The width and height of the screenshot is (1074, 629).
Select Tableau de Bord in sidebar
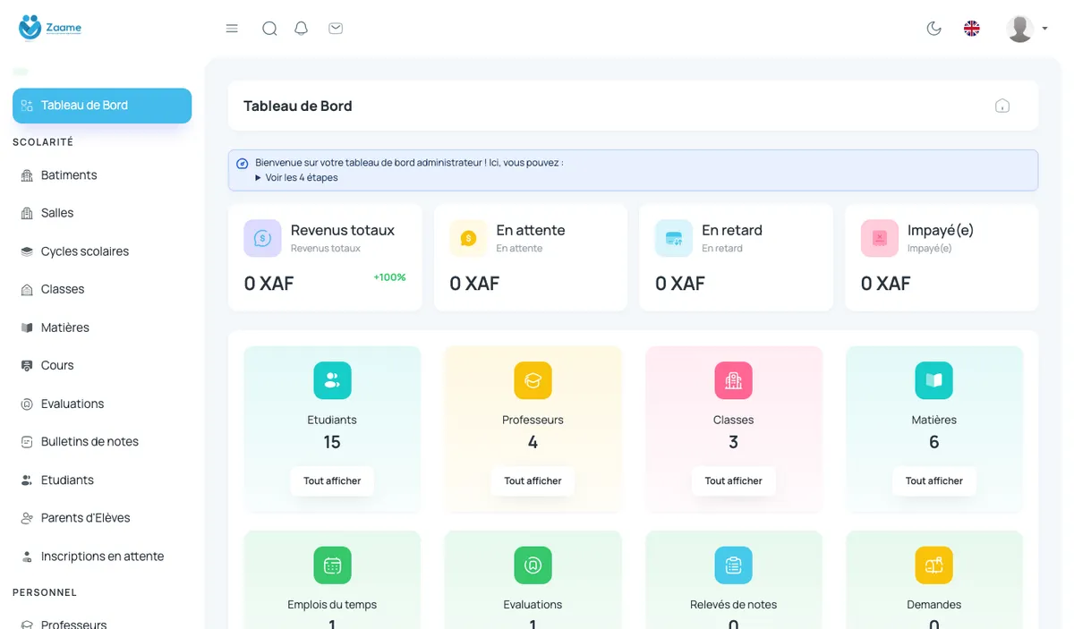pos(102,106)
